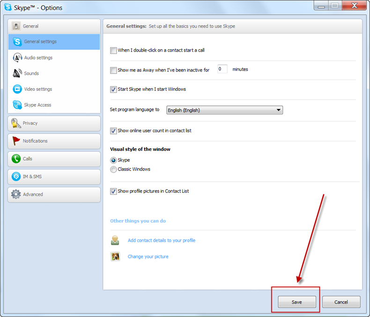370x317 pixels.
Task: Uncheck Start Skype when I start Windows
Action: pyautogui.click(x=113, y=89)
